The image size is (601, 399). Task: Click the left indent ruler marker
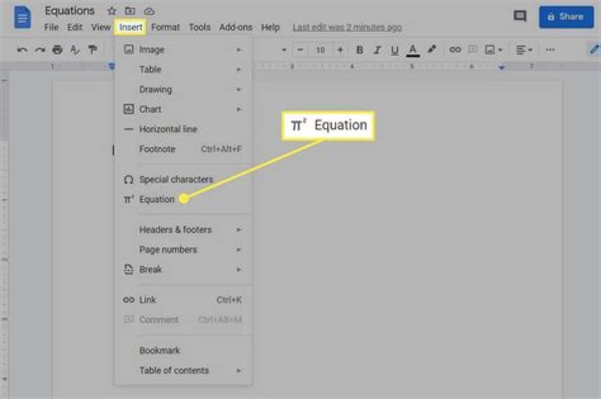point(111,67)
